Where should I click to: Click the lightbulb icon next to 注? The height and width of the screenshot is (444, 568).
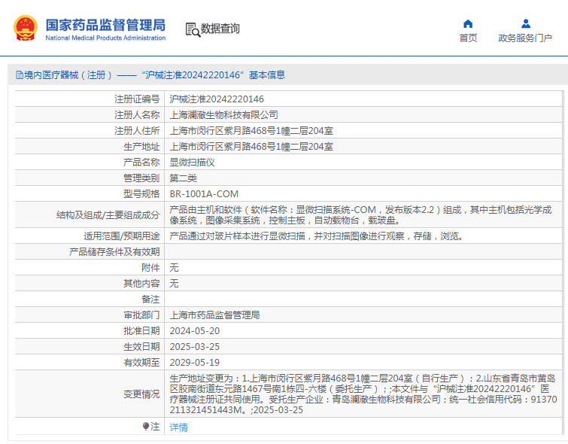point(146,426)
